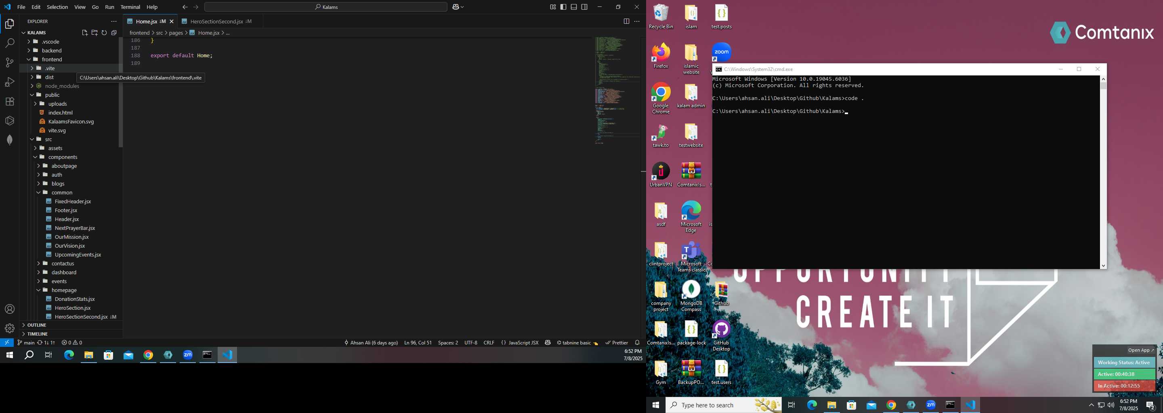1163x413 pixels.
Task: Open the Manage gear icon in VS Code
Action: (x=9, y=328)
